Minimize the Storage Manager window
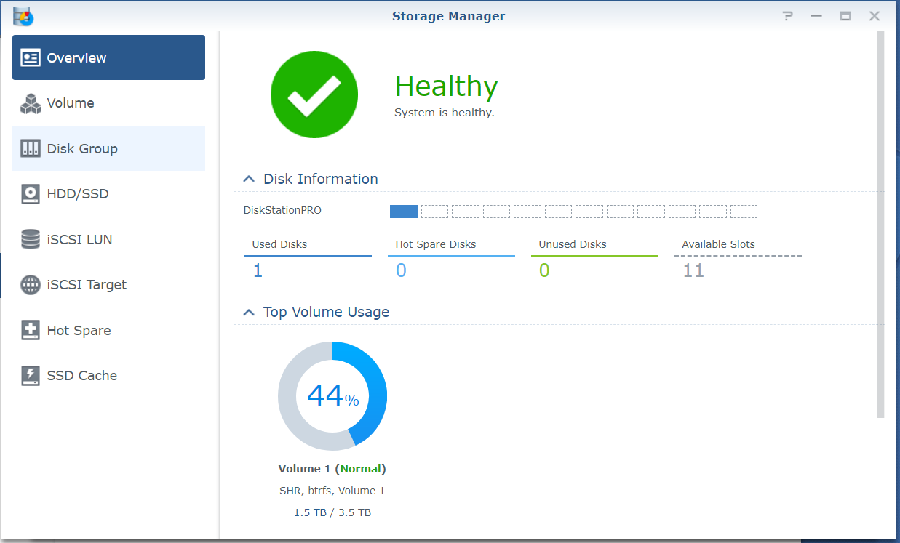Image resolution: width=900 pixels, height=543 pixels. point(816,16)
